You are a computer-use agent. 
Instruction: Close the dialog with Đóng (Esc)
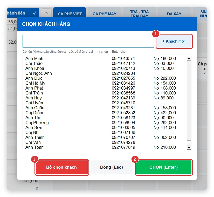[112, 167]
